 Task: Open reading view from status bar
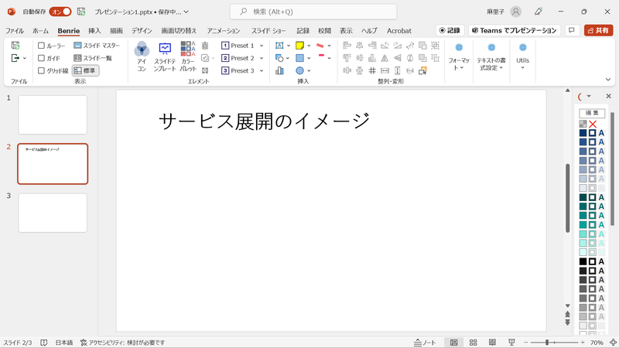pos(492,343)
